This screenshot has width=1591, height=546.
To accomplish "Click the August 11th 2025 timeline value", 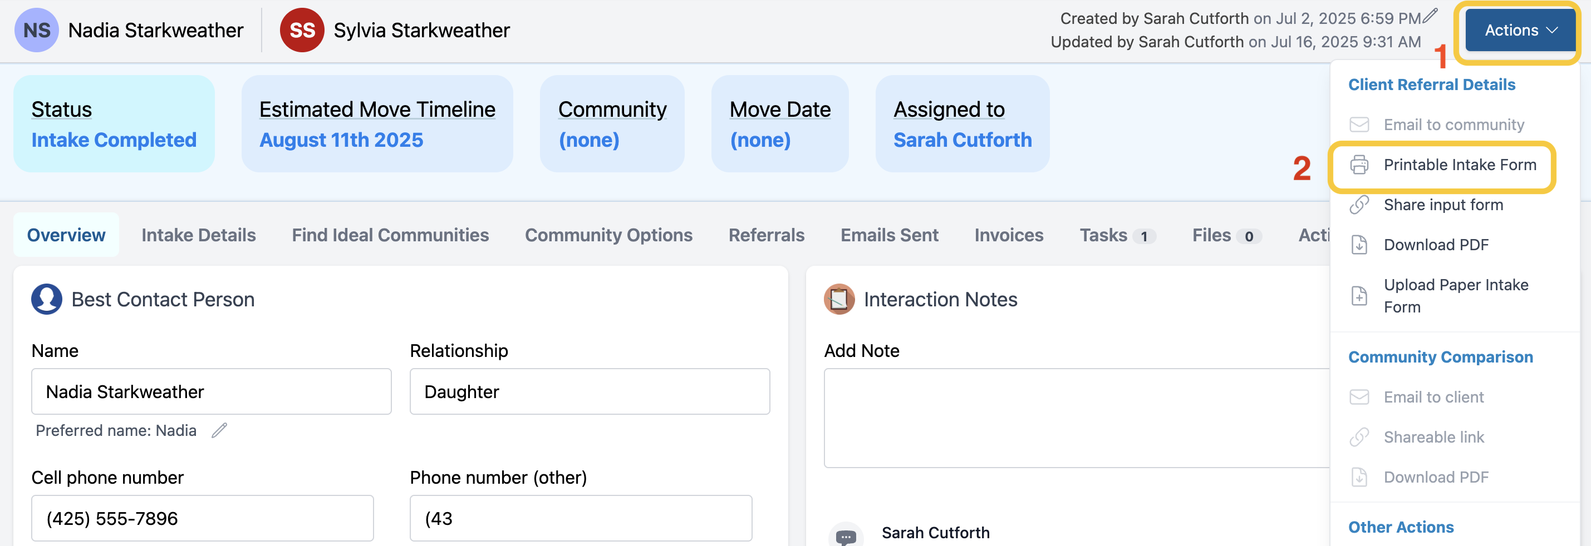I will (341, 140).
